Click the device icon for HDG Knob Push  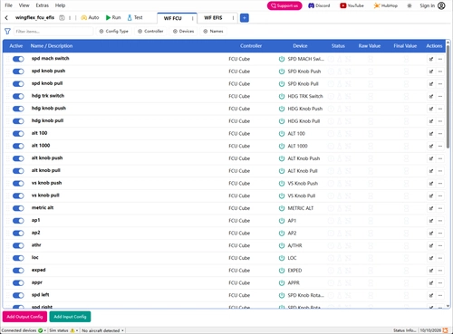282,109
